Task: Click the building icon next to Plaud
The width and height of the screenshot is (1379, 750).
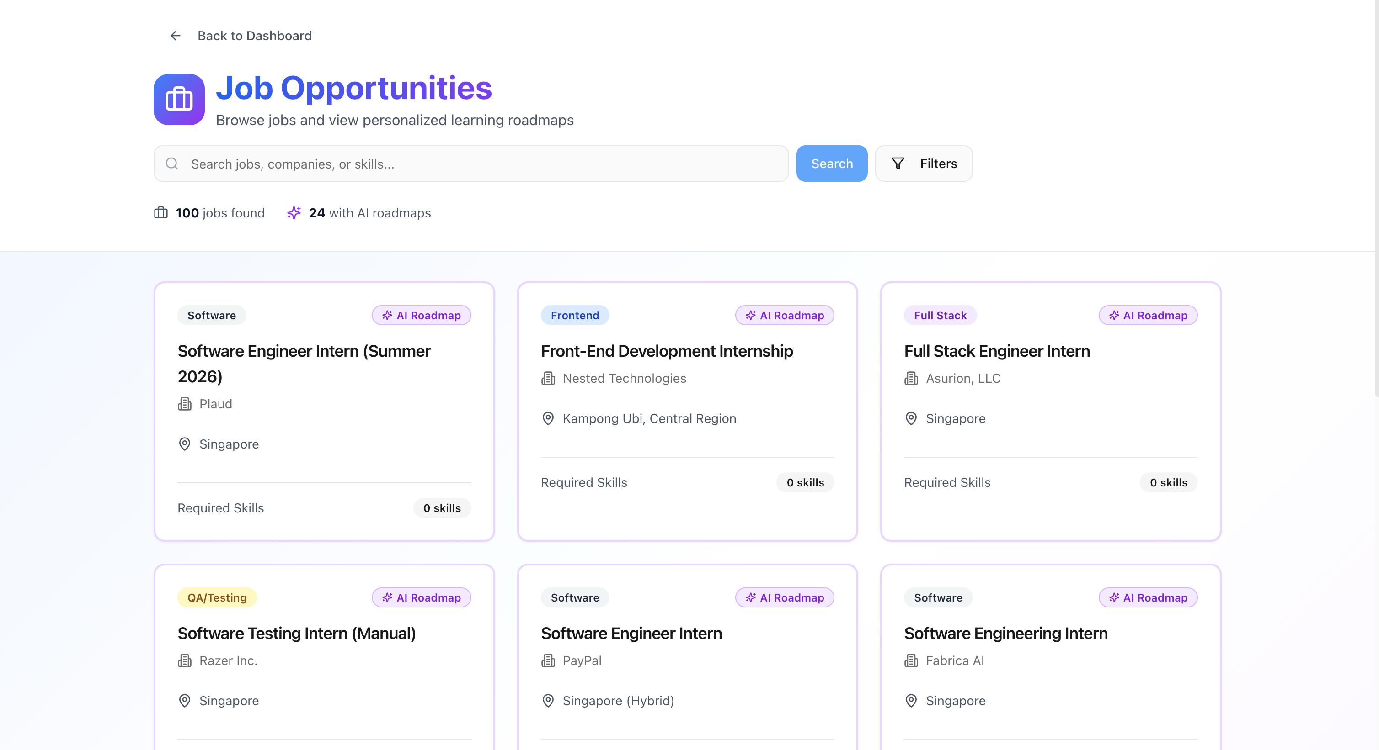Action: point(185,404)
